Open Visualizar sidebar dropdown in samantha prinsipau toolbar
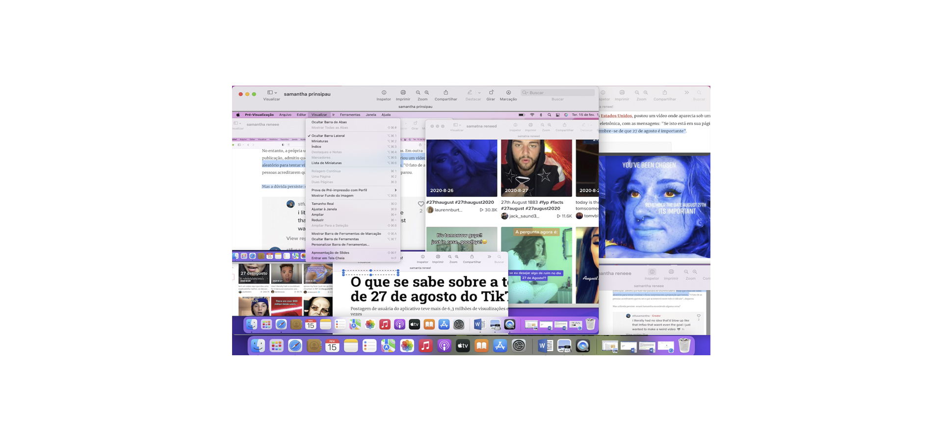 (272, 93)
